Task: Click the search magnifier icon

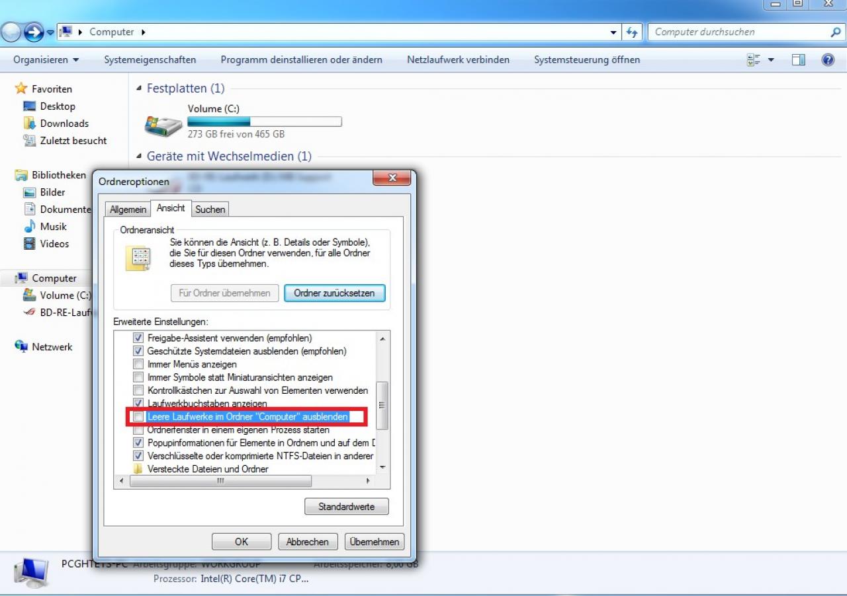Action: click(x=836, y=32)
